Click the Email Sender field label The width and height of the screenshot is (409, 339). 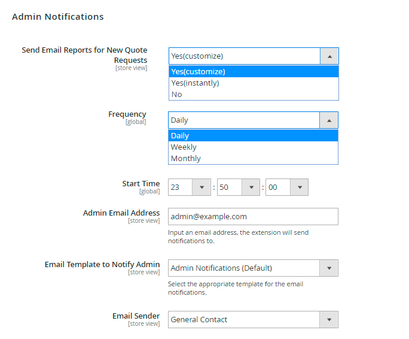click(136, 316)
